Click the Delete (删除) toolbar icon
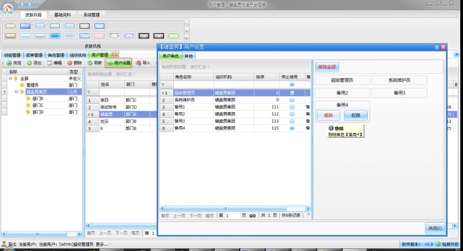The height and width of the screenshot is (251, 463). [70, 63]
